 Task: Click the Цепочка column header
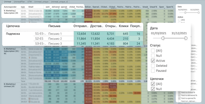pos(13,26)
